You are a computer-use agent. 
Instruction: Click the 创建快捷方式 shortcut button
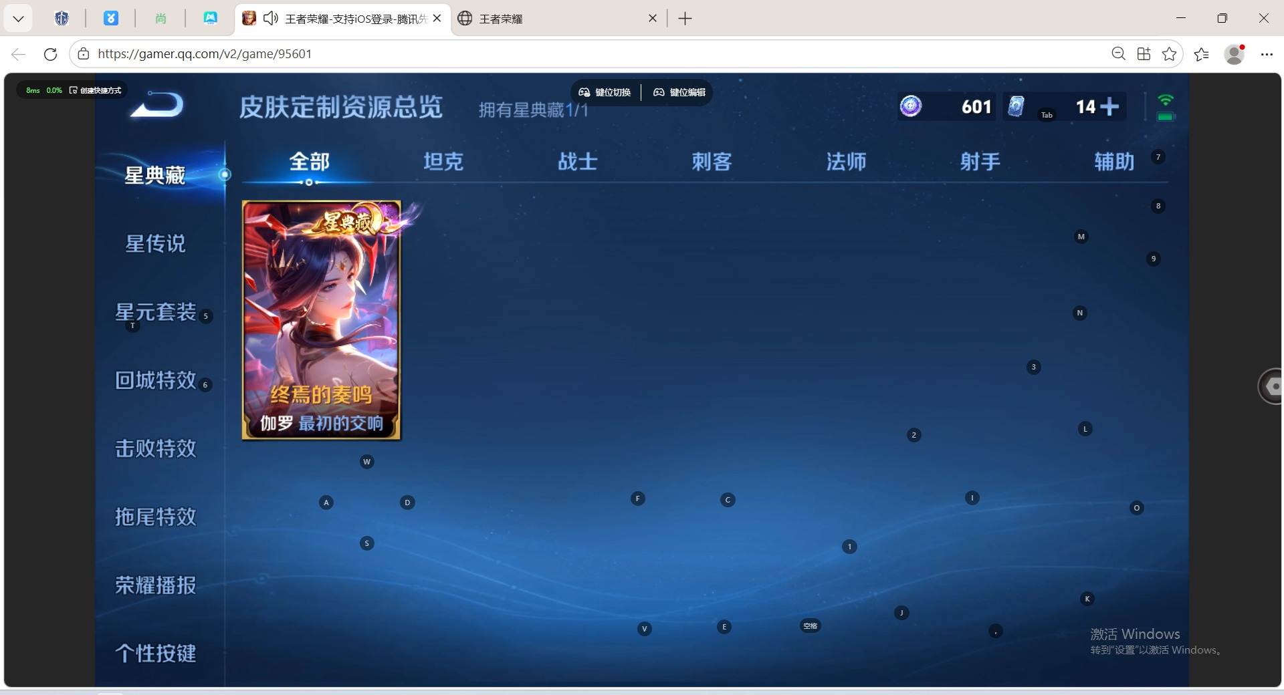pyautogui.click(x=96, y=90)
